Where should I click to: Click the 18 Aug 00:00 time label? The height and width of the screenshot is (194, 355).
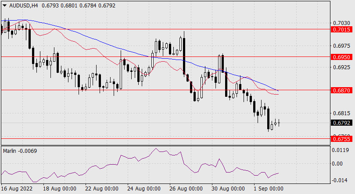(x=60, y=188)
